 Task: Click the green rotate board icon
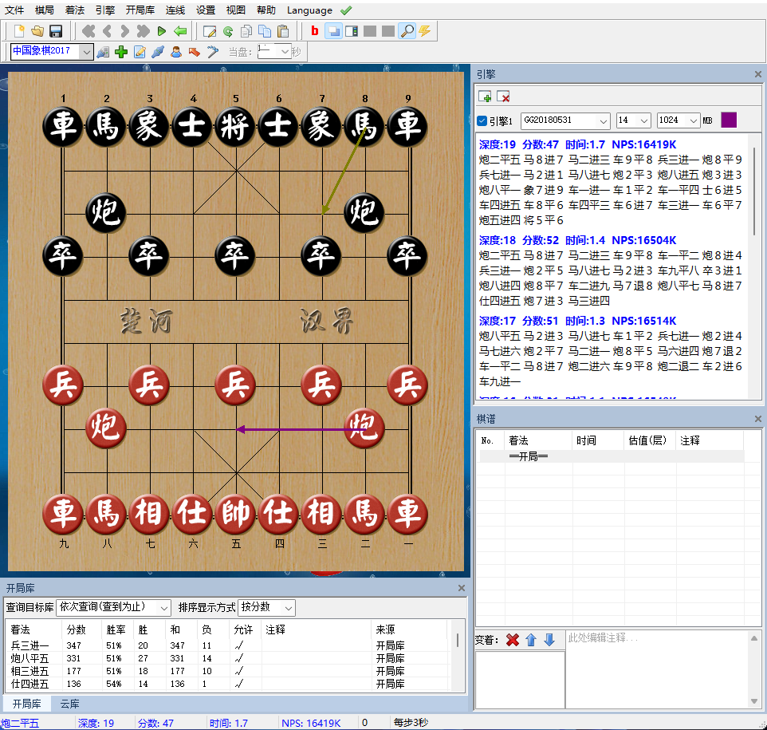coord(228,31)
